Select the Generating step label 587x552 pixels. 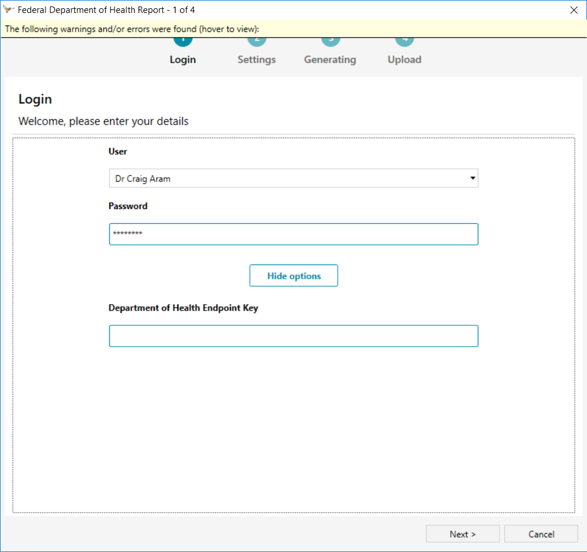pos(330,60)
